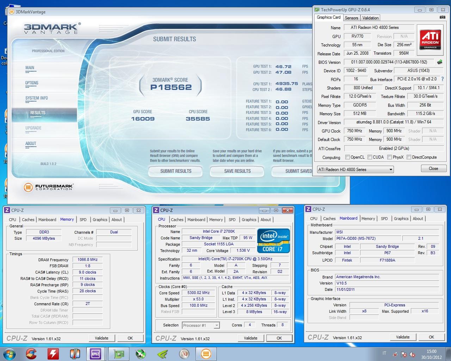Switch to the GPU-Z Validation tab
Image resolution: width=451 pixels, height=361 pixels.
370,18
